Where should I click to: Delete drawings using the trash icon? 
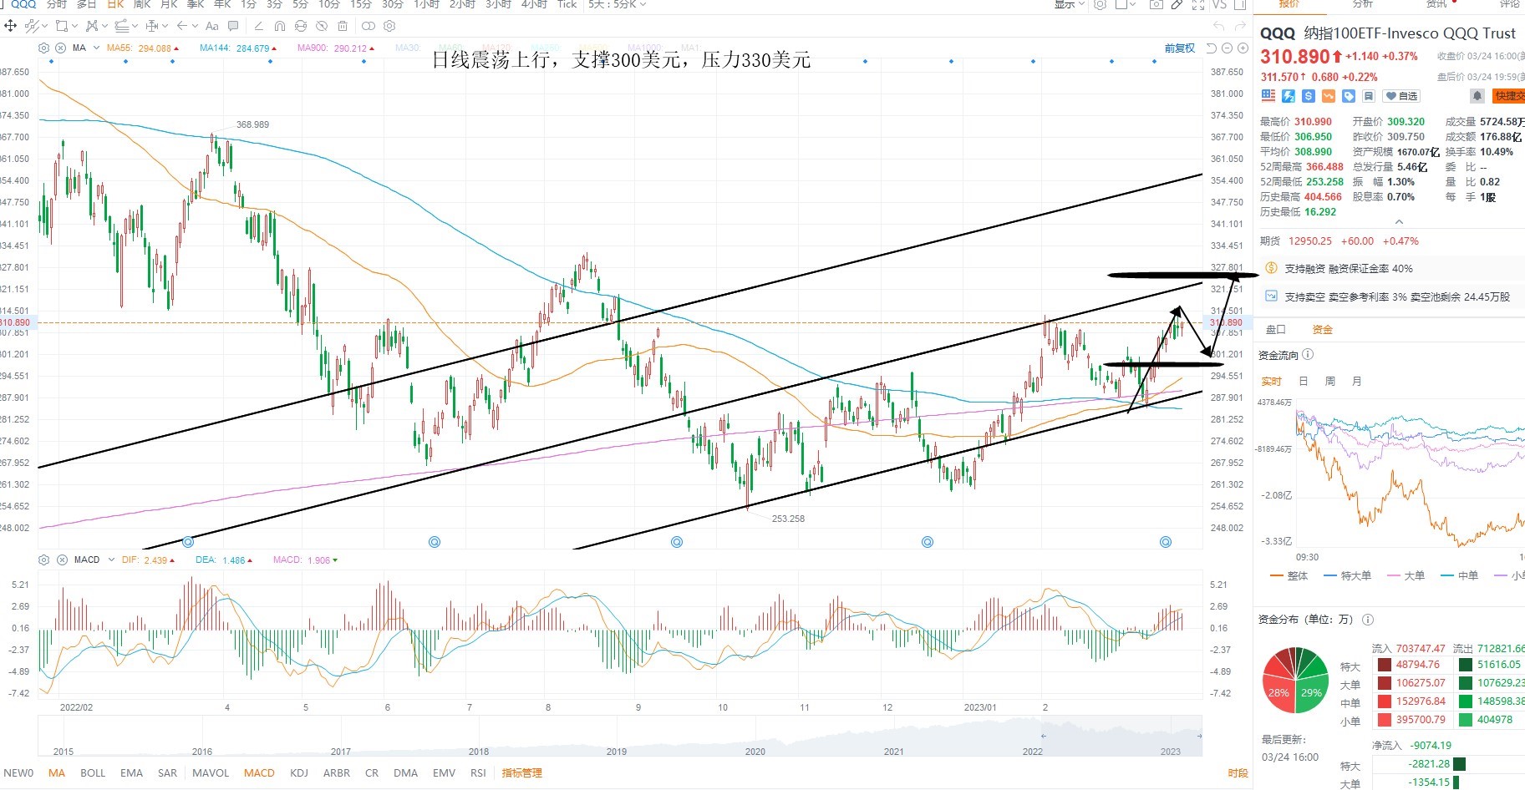pyautogui.click(x=342, y=26)
